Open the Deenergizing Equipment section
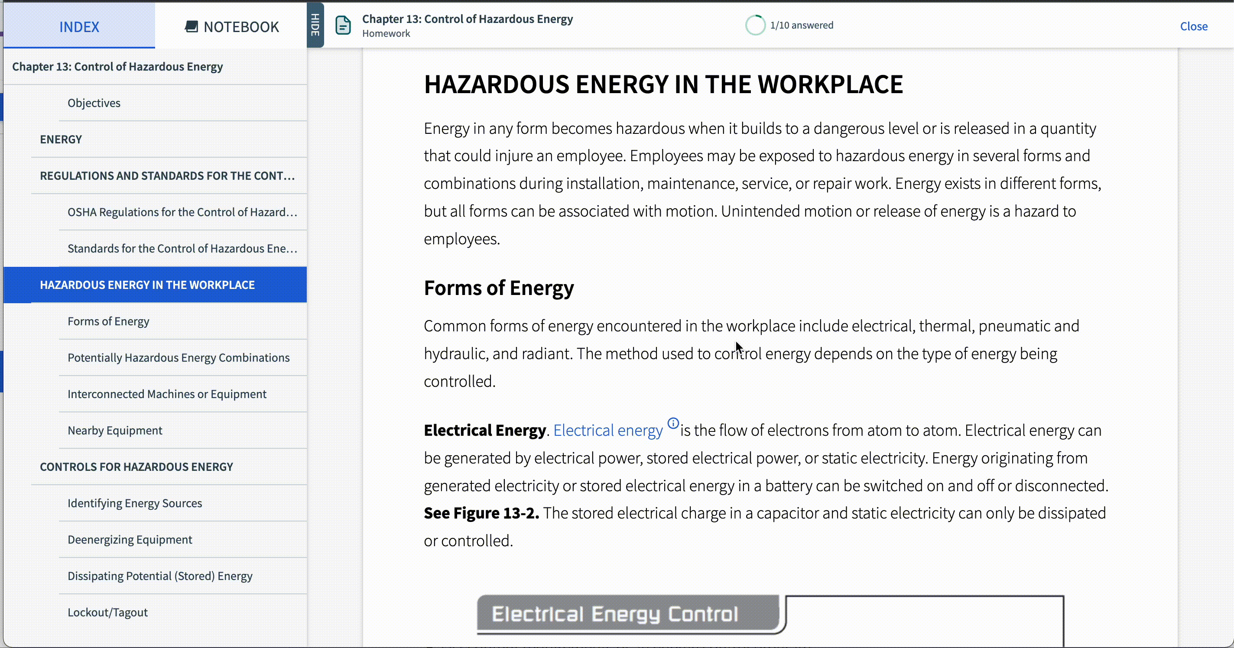 click(130, 539)
